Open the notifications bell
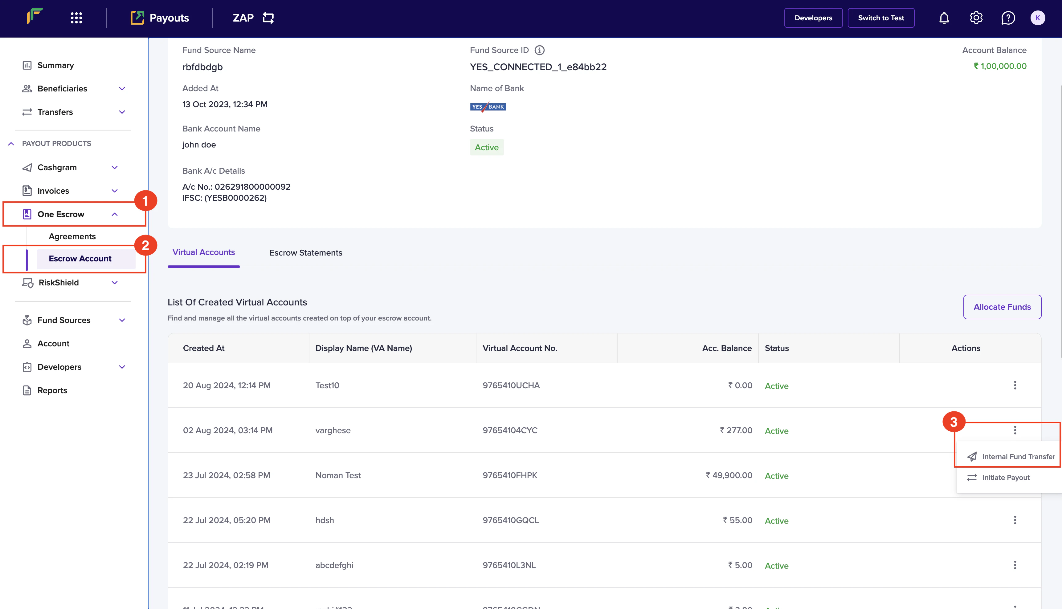 [x=944, y=18]
